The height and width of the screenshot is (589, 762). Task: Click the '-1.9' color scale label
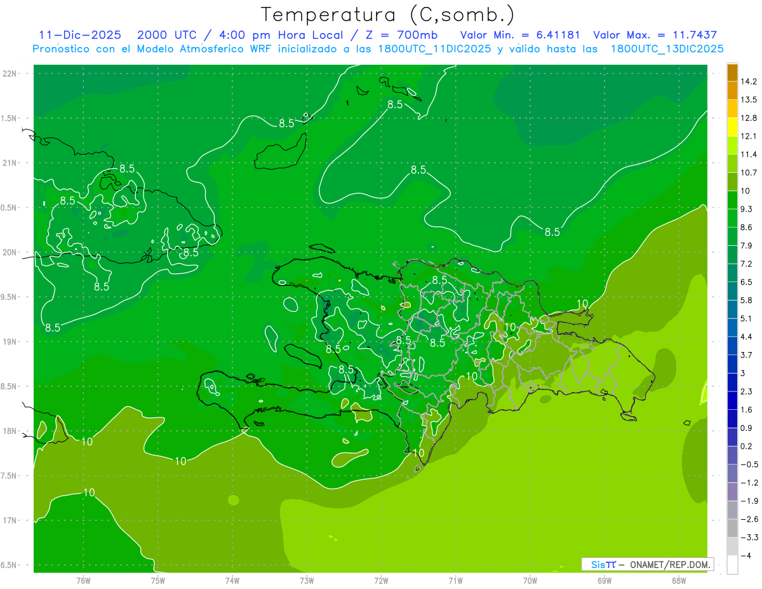749,501
